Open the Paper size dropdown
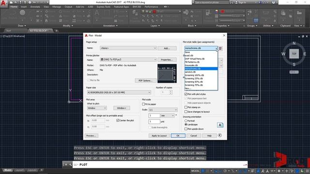 tap(119, 92)
